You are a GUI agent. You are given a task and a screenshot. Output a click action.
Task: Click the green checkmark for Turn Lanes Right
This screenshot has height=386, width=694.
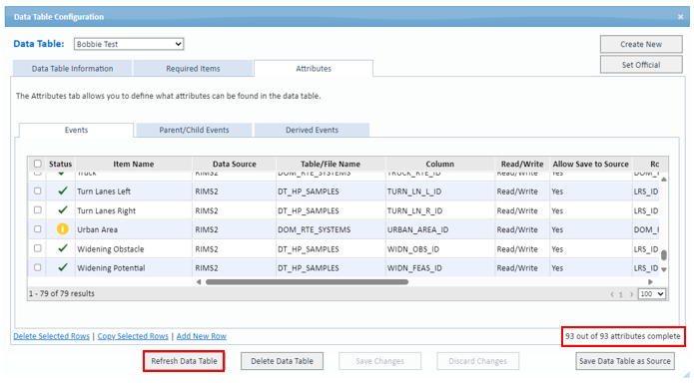click(x=63, y=209)
